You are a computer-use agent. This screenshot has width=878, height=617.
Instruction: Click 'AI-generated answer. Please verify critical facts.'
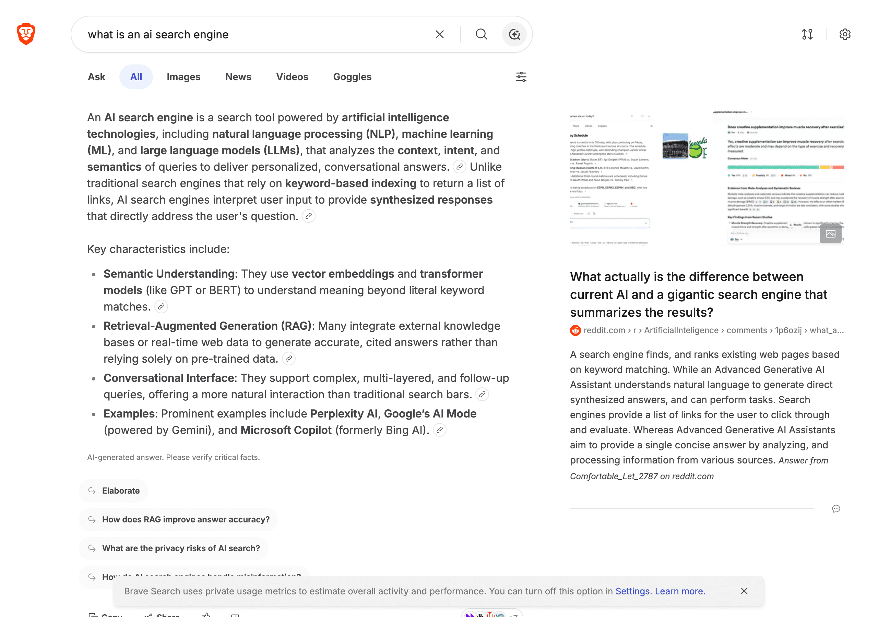[x=173, y=457]
